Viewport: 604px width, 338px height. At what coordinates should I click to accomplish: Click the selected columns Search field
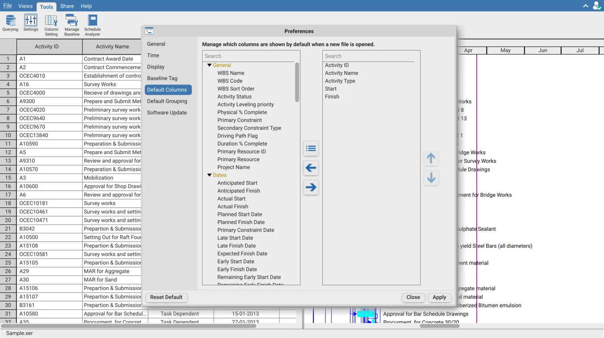coord(369,56)
